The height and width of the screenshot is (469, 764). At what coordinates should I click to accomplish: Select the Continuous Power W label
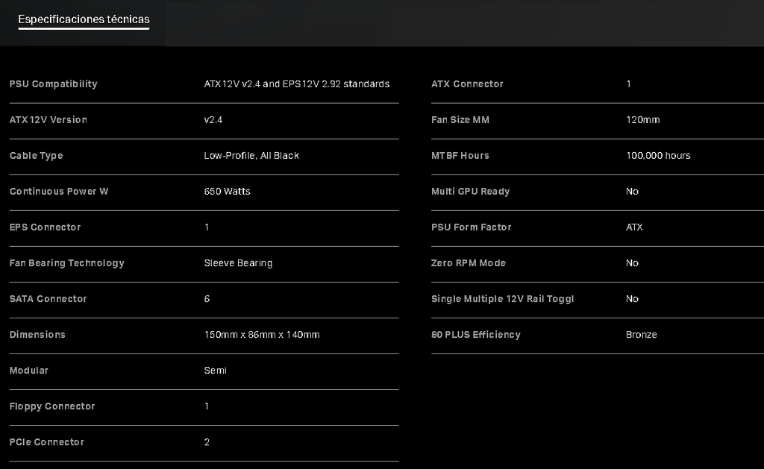point(59,192)
